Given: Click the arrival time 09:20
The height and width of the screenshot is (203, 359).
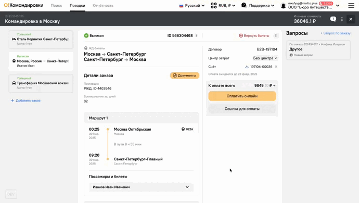Looking at the screenshot, I should click(94, 155).
